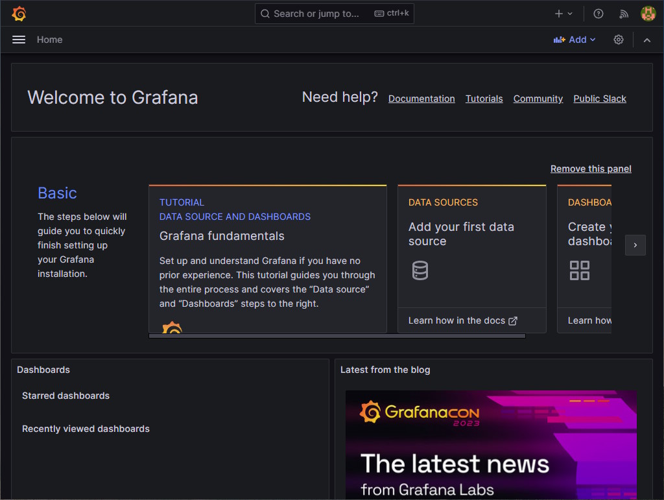Click the Home breadcrumb item
This screenshot has width=664, height=500.
(x=49, y=40)
